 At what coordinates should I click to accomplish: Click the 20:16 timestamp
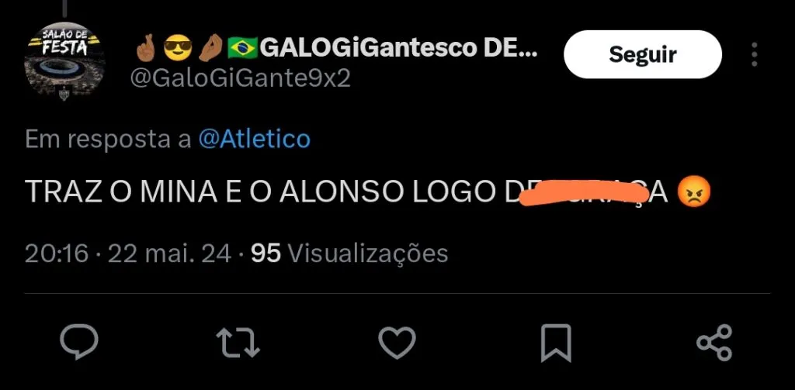[57, 254]
